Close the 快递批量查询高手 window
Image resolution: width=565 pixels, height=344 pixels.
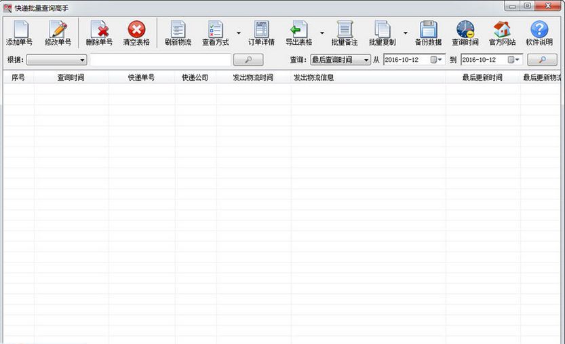pyautogui.click(x=548, y=6)
